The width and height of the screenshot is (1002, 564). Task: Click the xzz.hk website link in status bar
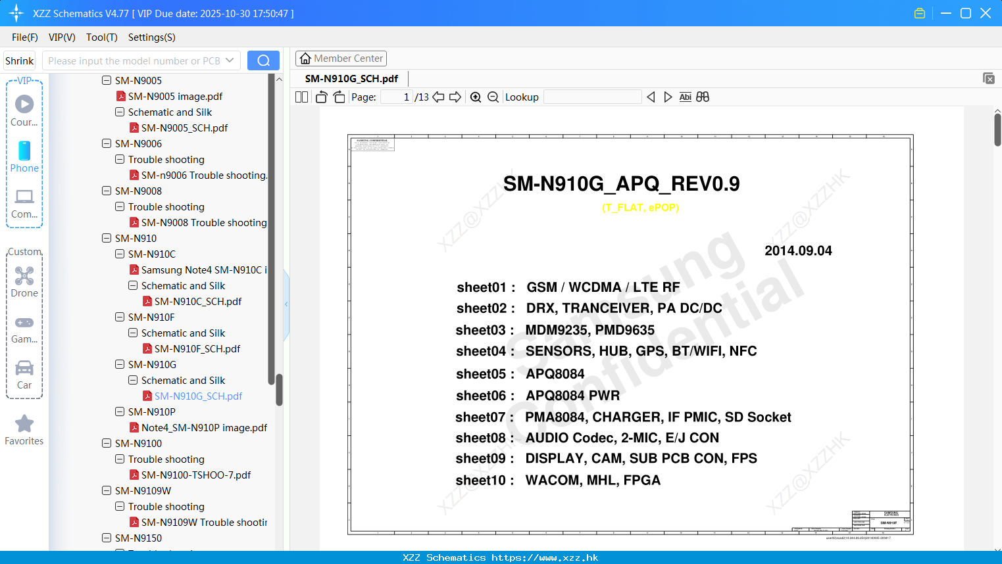click(x=545, y=557)
